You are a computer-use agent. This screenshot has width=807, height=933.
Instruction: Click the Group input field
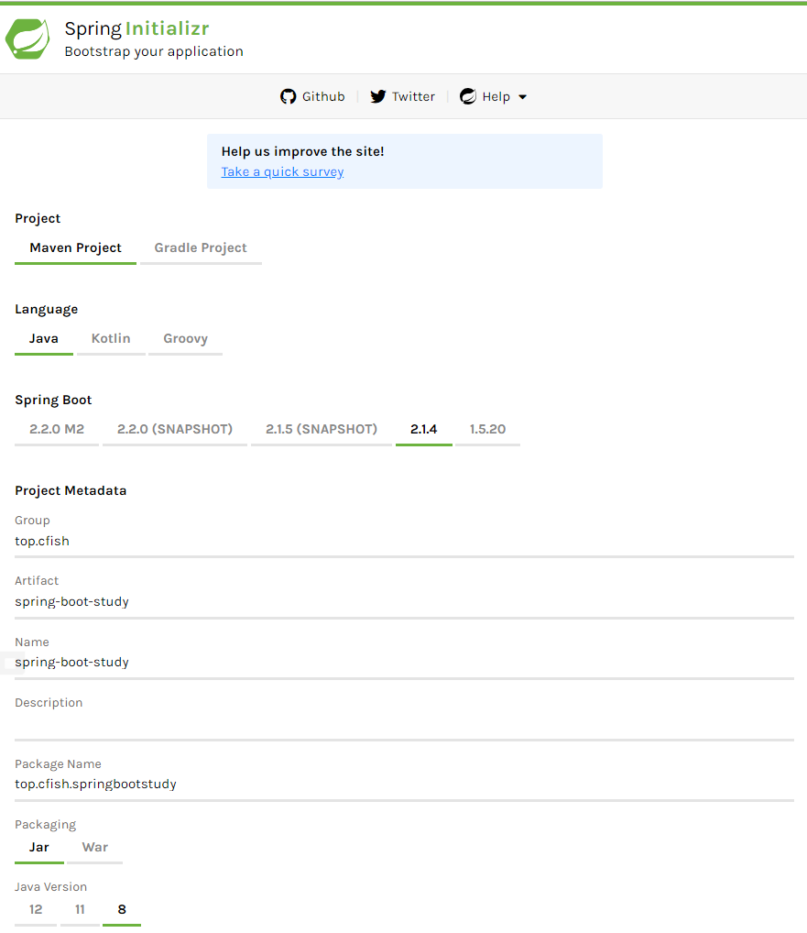[404, 541]
